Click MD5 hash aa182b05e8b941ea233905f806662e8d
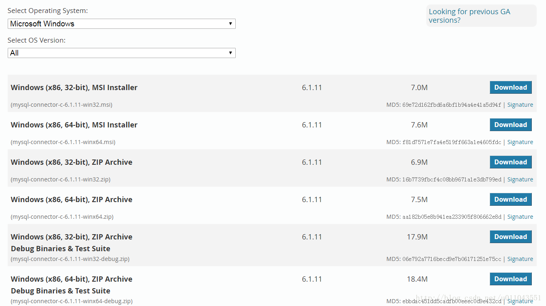546x306 pixels. tap(452, 217)
